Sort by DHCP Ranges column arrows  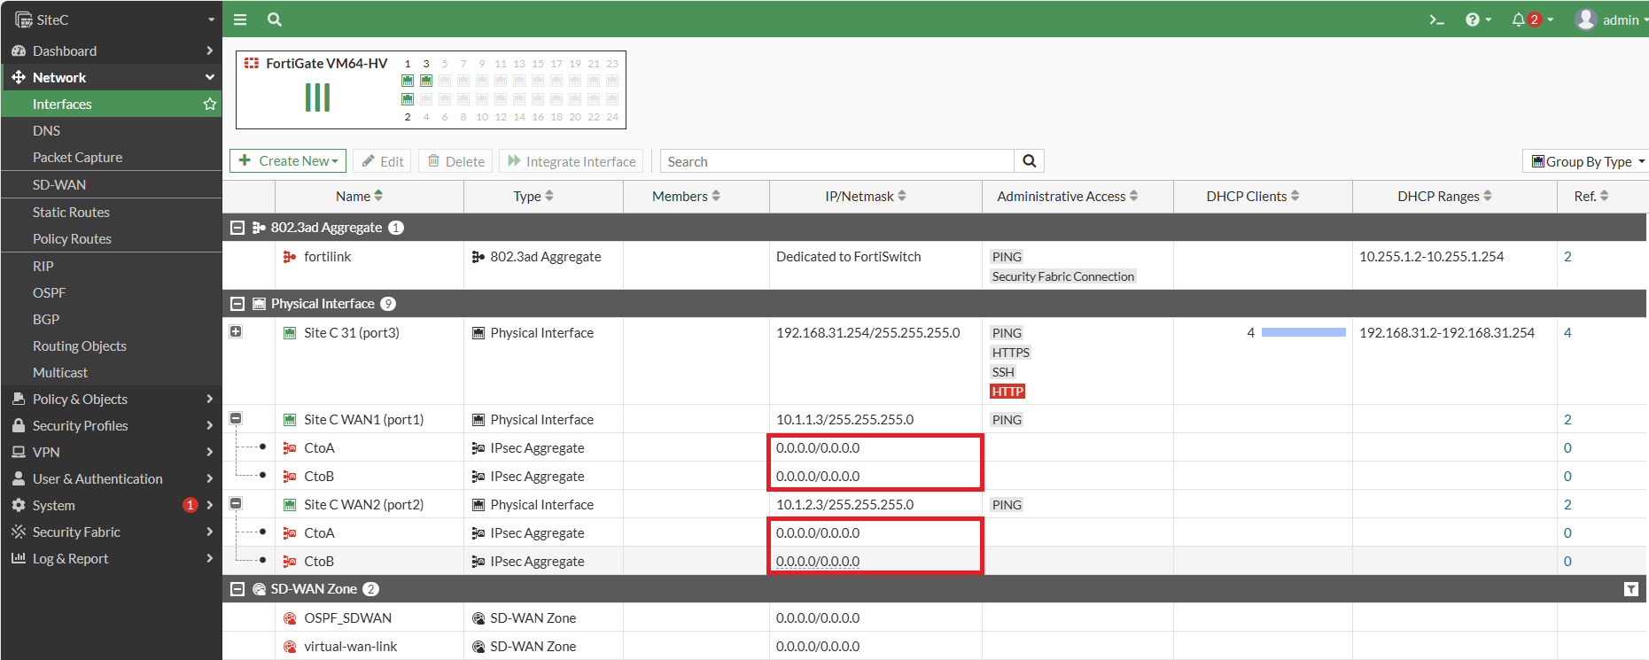1488,196
